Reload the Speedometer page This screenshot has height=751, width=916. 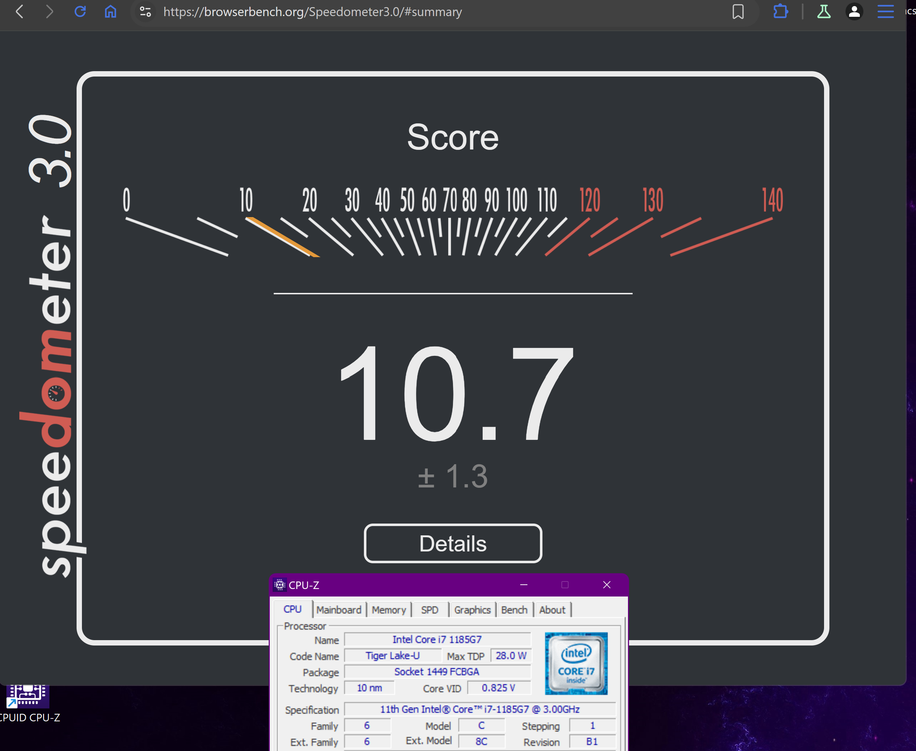[x=80, y=12]
